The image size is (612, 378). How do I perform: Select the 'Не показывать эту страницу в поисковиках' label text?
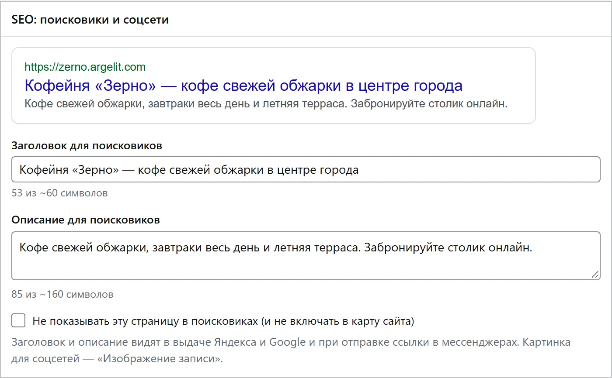point(223,322)
